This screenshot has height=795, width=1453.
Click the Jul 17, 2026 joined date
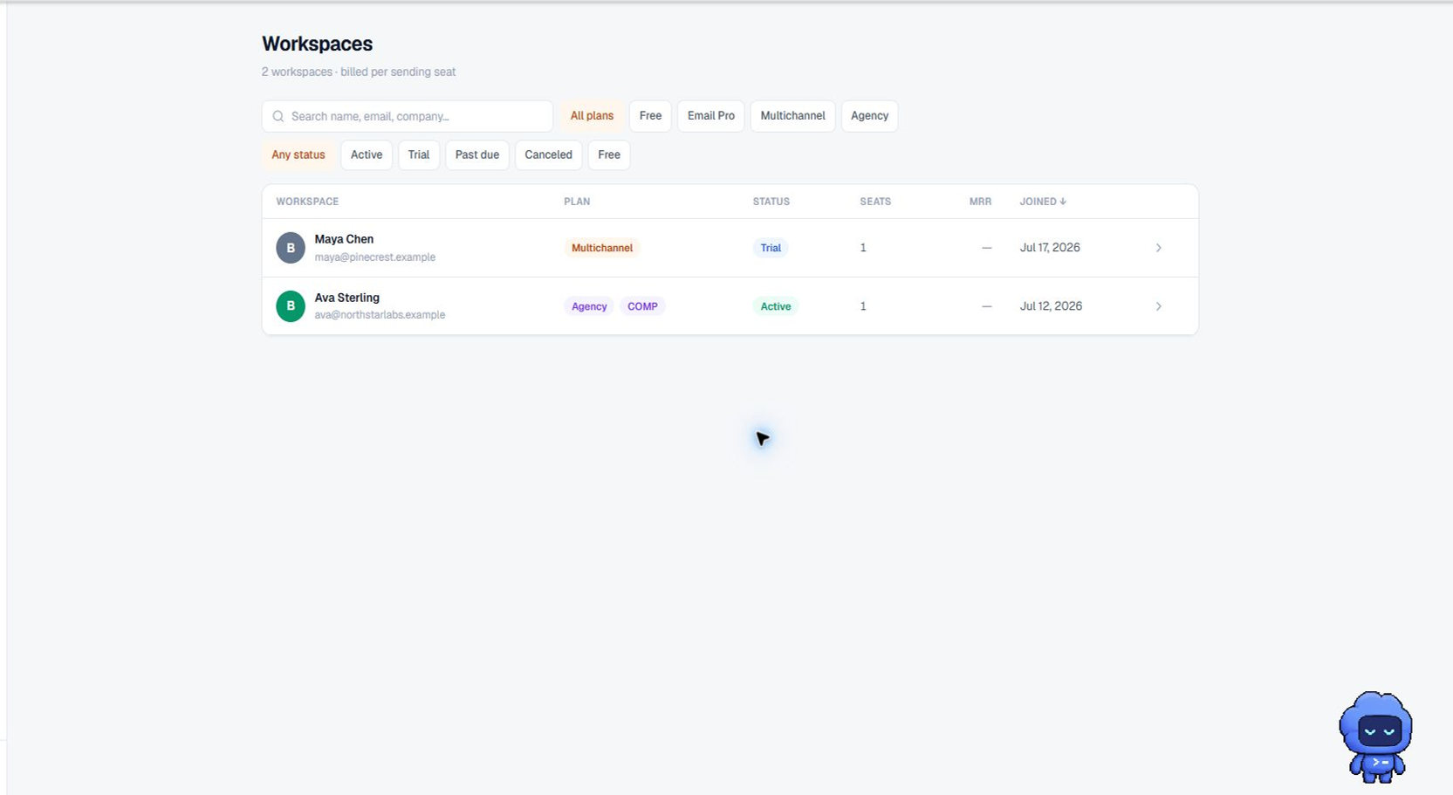[x=1050, y=248]
